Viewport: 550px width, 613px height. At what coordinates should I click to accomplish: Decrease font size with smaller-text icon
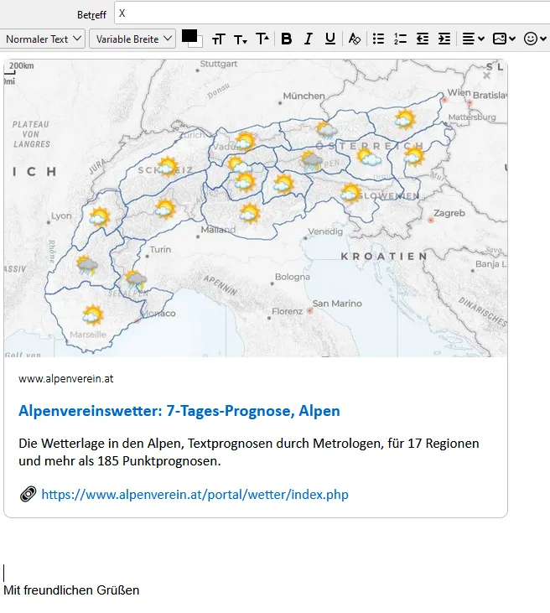241,39
